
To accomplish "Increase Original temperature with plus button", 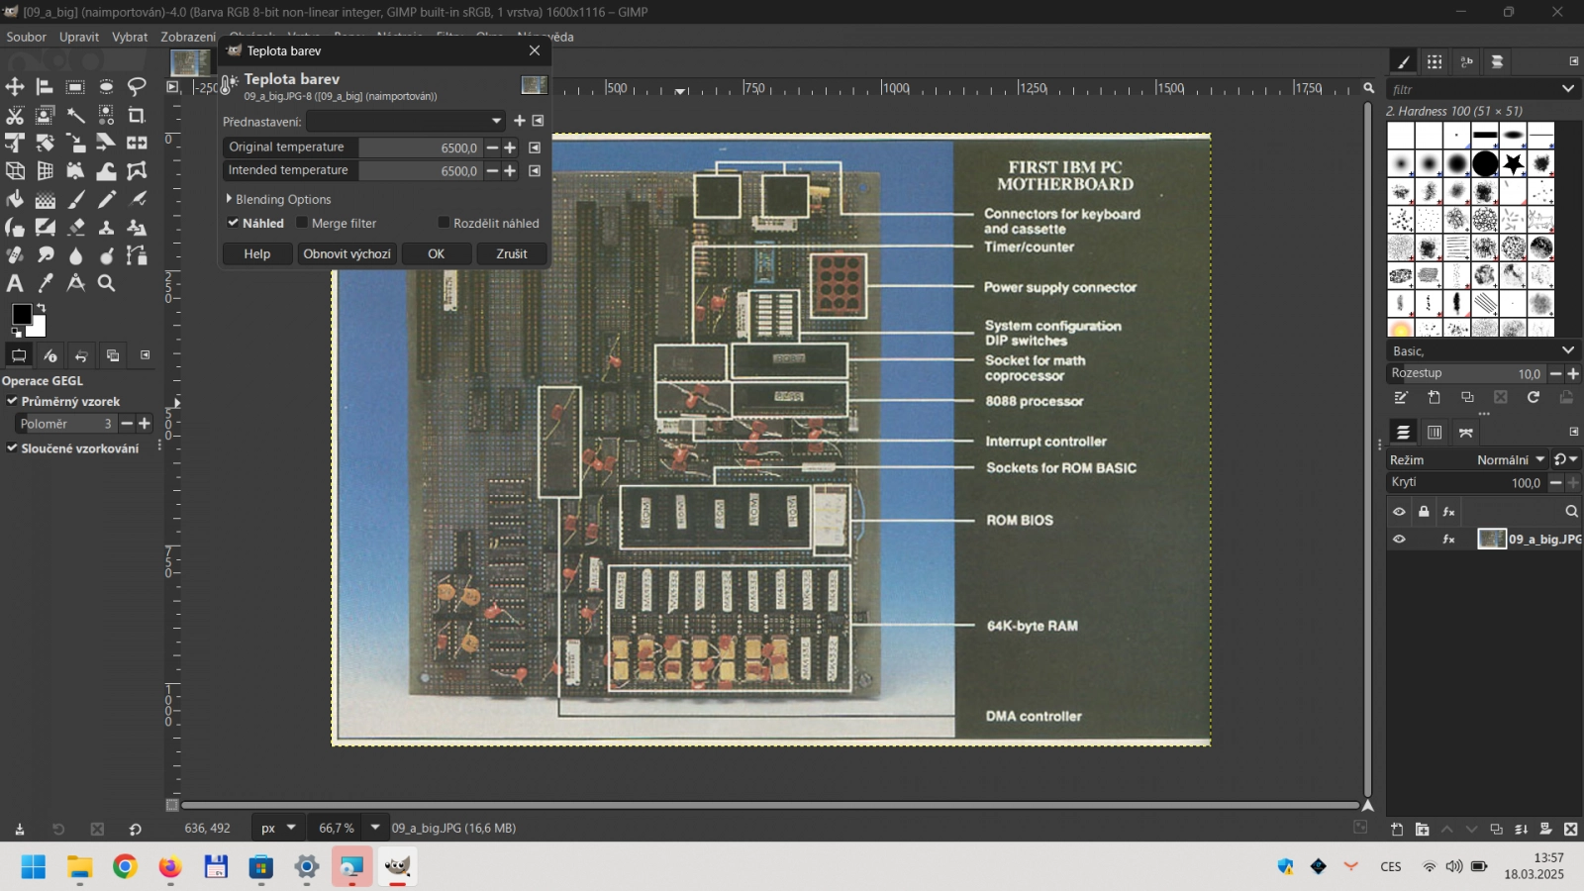I will pos(510,148).
